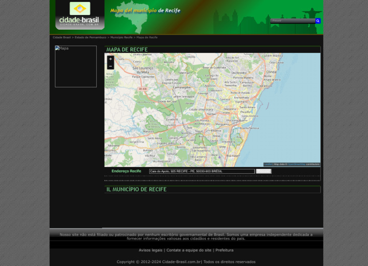Go to Estado de Pernambuco breadcrumb
Screen dimensions: 368x266
[x=91, y=37]
